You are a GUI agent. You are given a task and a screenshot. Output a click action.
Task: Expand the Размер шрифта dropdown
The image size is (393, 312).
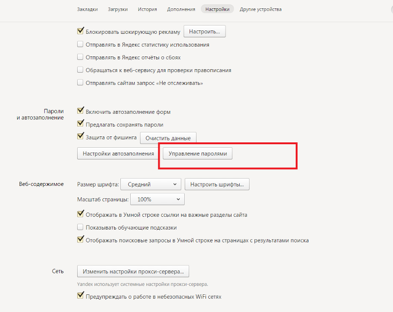point(151,184)
